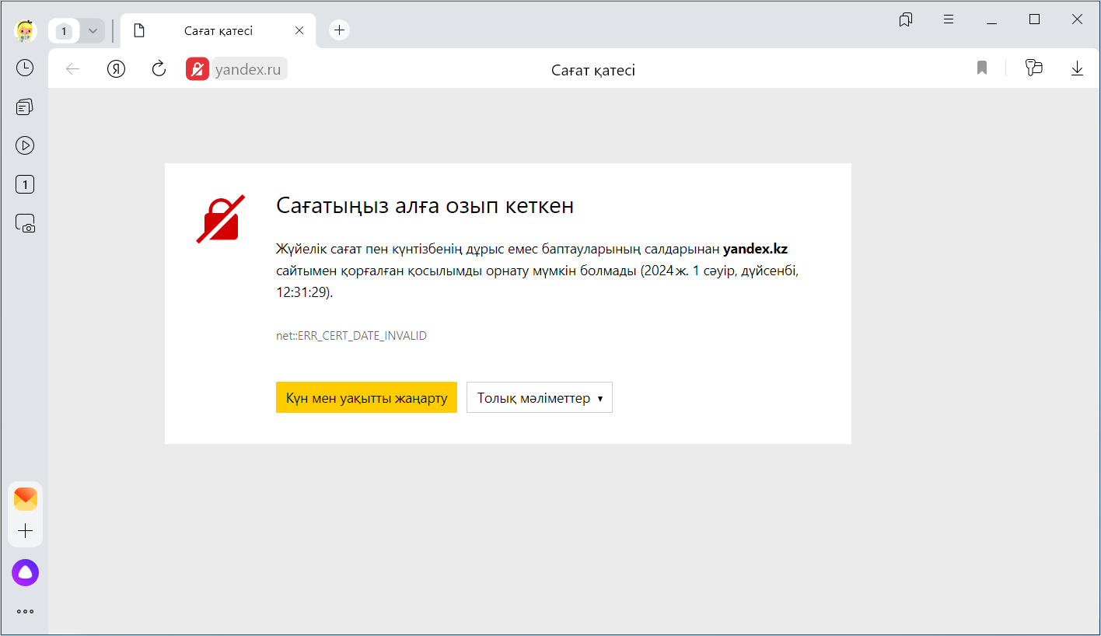The image size is (1101, 636).
Task: Open the three-dot more menu in sidebar
Action: coord(25,611)
